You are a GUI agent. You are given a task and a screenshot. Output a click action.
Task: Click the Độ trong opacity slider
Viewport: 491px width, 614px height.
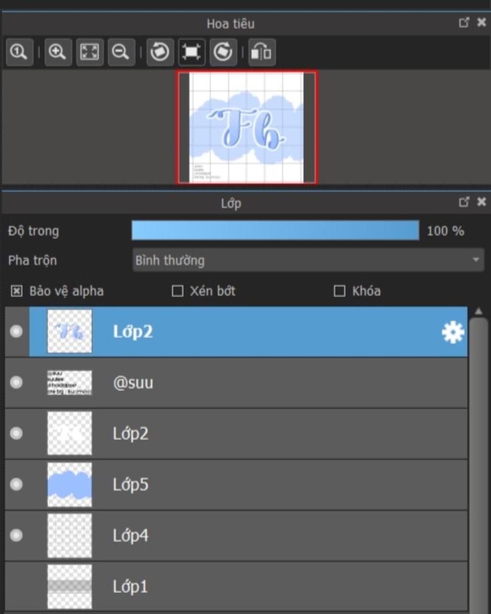(x=275, y=231)
